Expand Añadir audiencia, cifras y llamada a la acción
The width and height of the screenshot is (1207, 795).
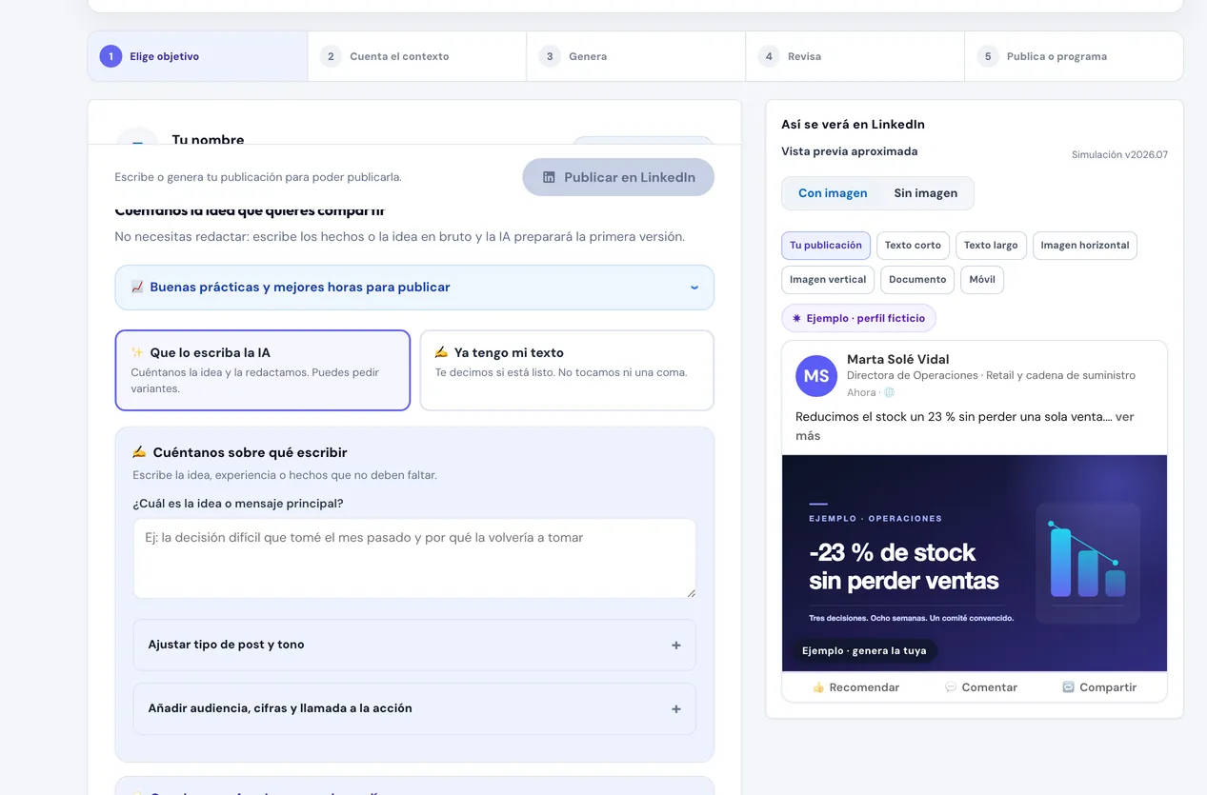pos(414,708)
